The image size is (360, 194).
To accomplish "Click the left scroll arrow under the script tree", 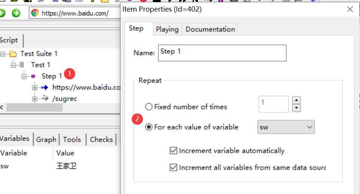I will (2, 107).
